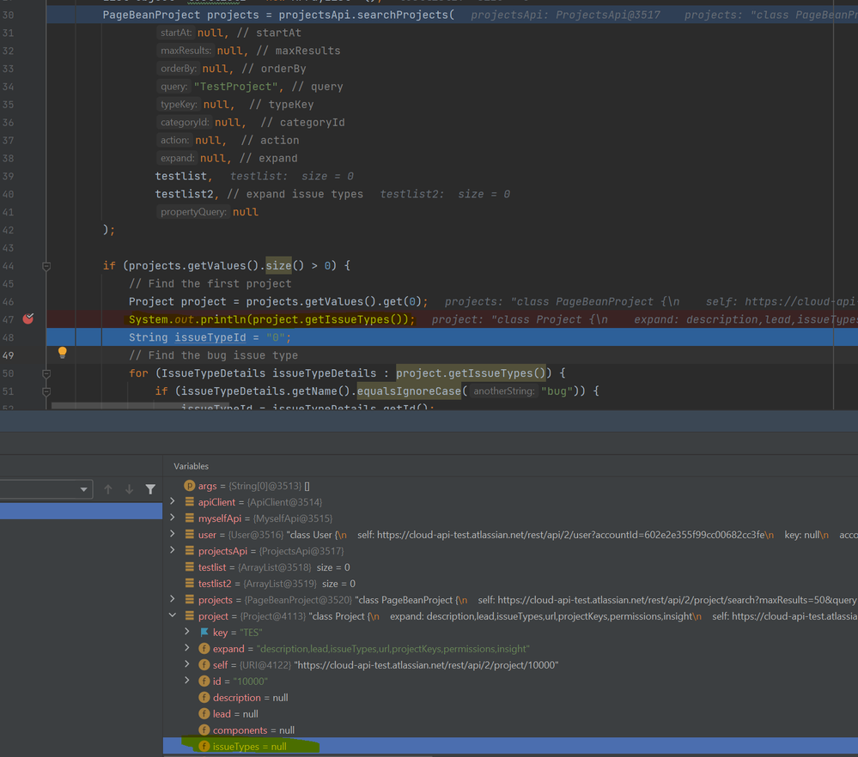Image resolution: width=858 pixels, height=757 pixels.
Task: Click searchProjects method call on line 30
Action: (x=402, y=15)
